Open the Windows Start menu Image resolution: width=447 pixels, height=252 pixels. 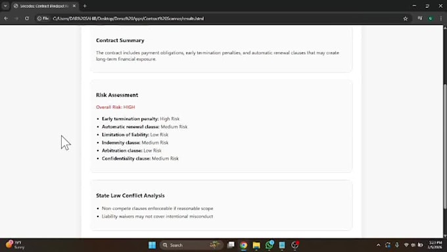(153, 245)
